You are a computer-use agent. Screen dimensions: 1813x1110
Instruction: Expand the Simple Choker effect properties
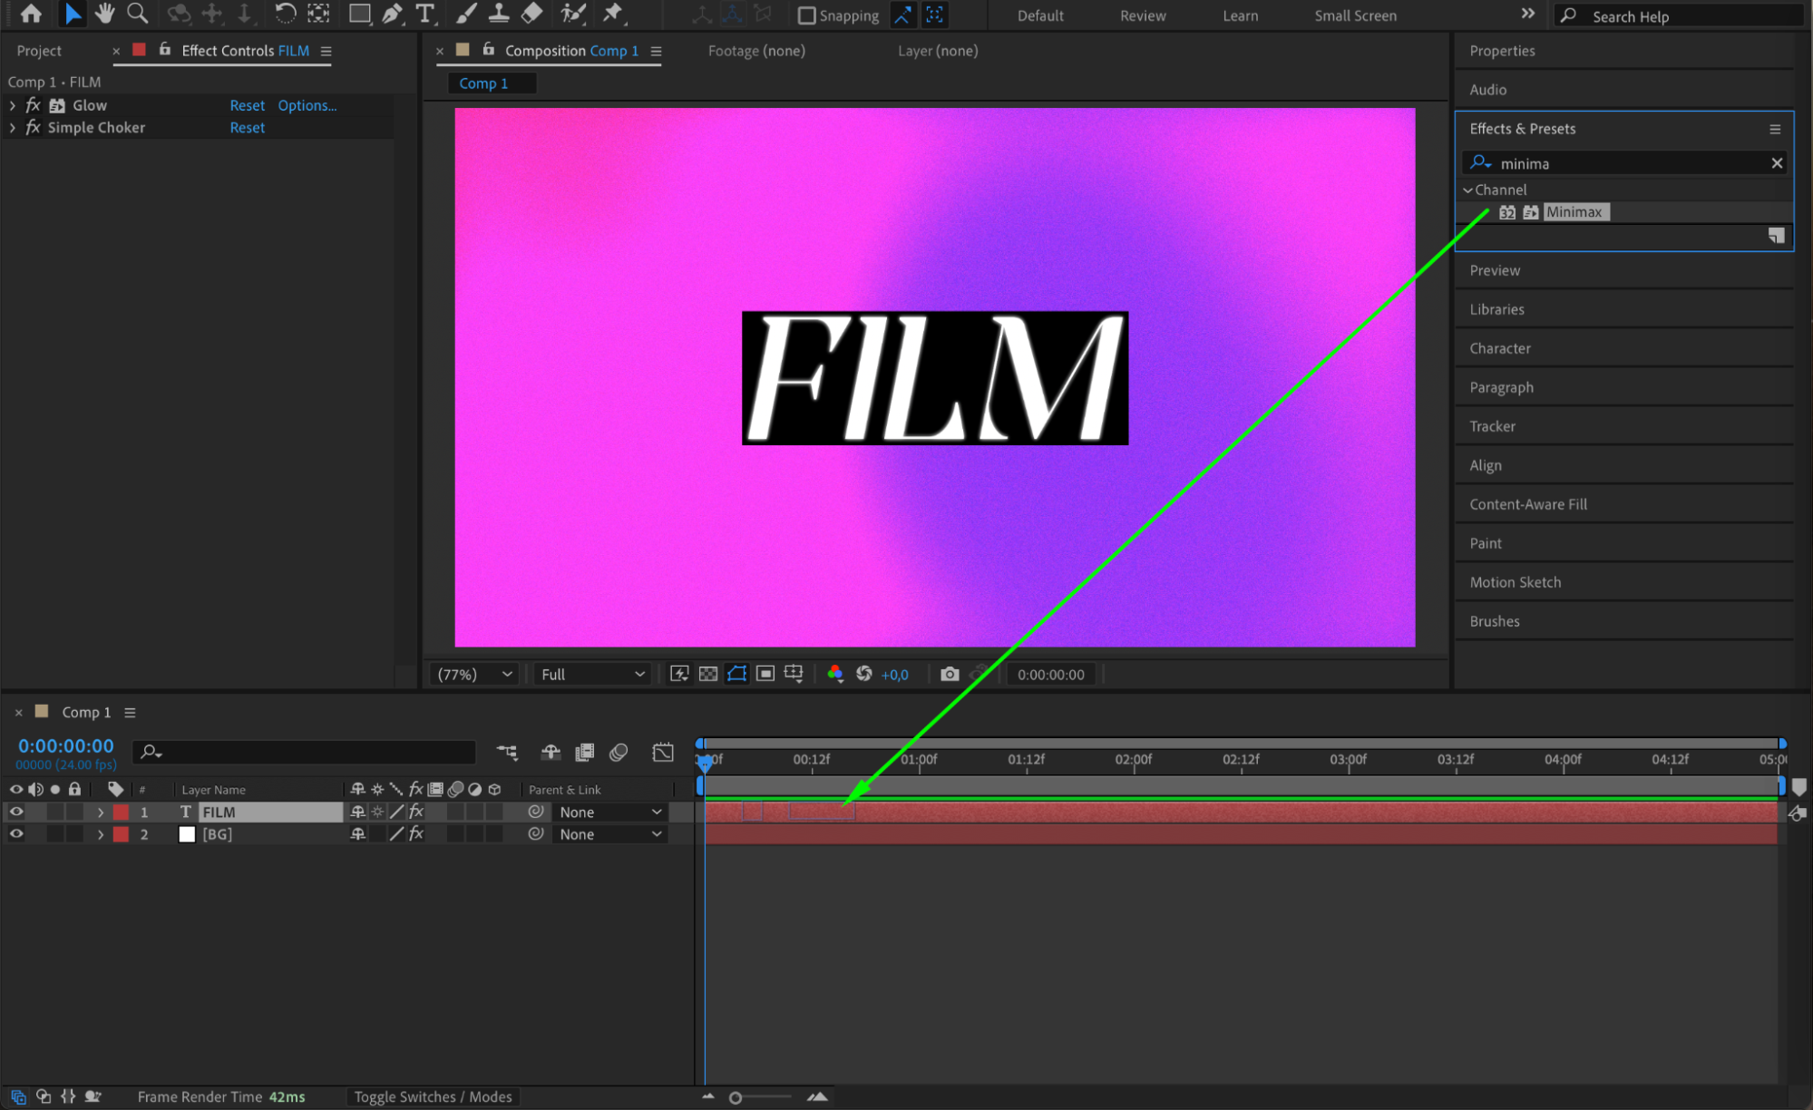[12, 128]
